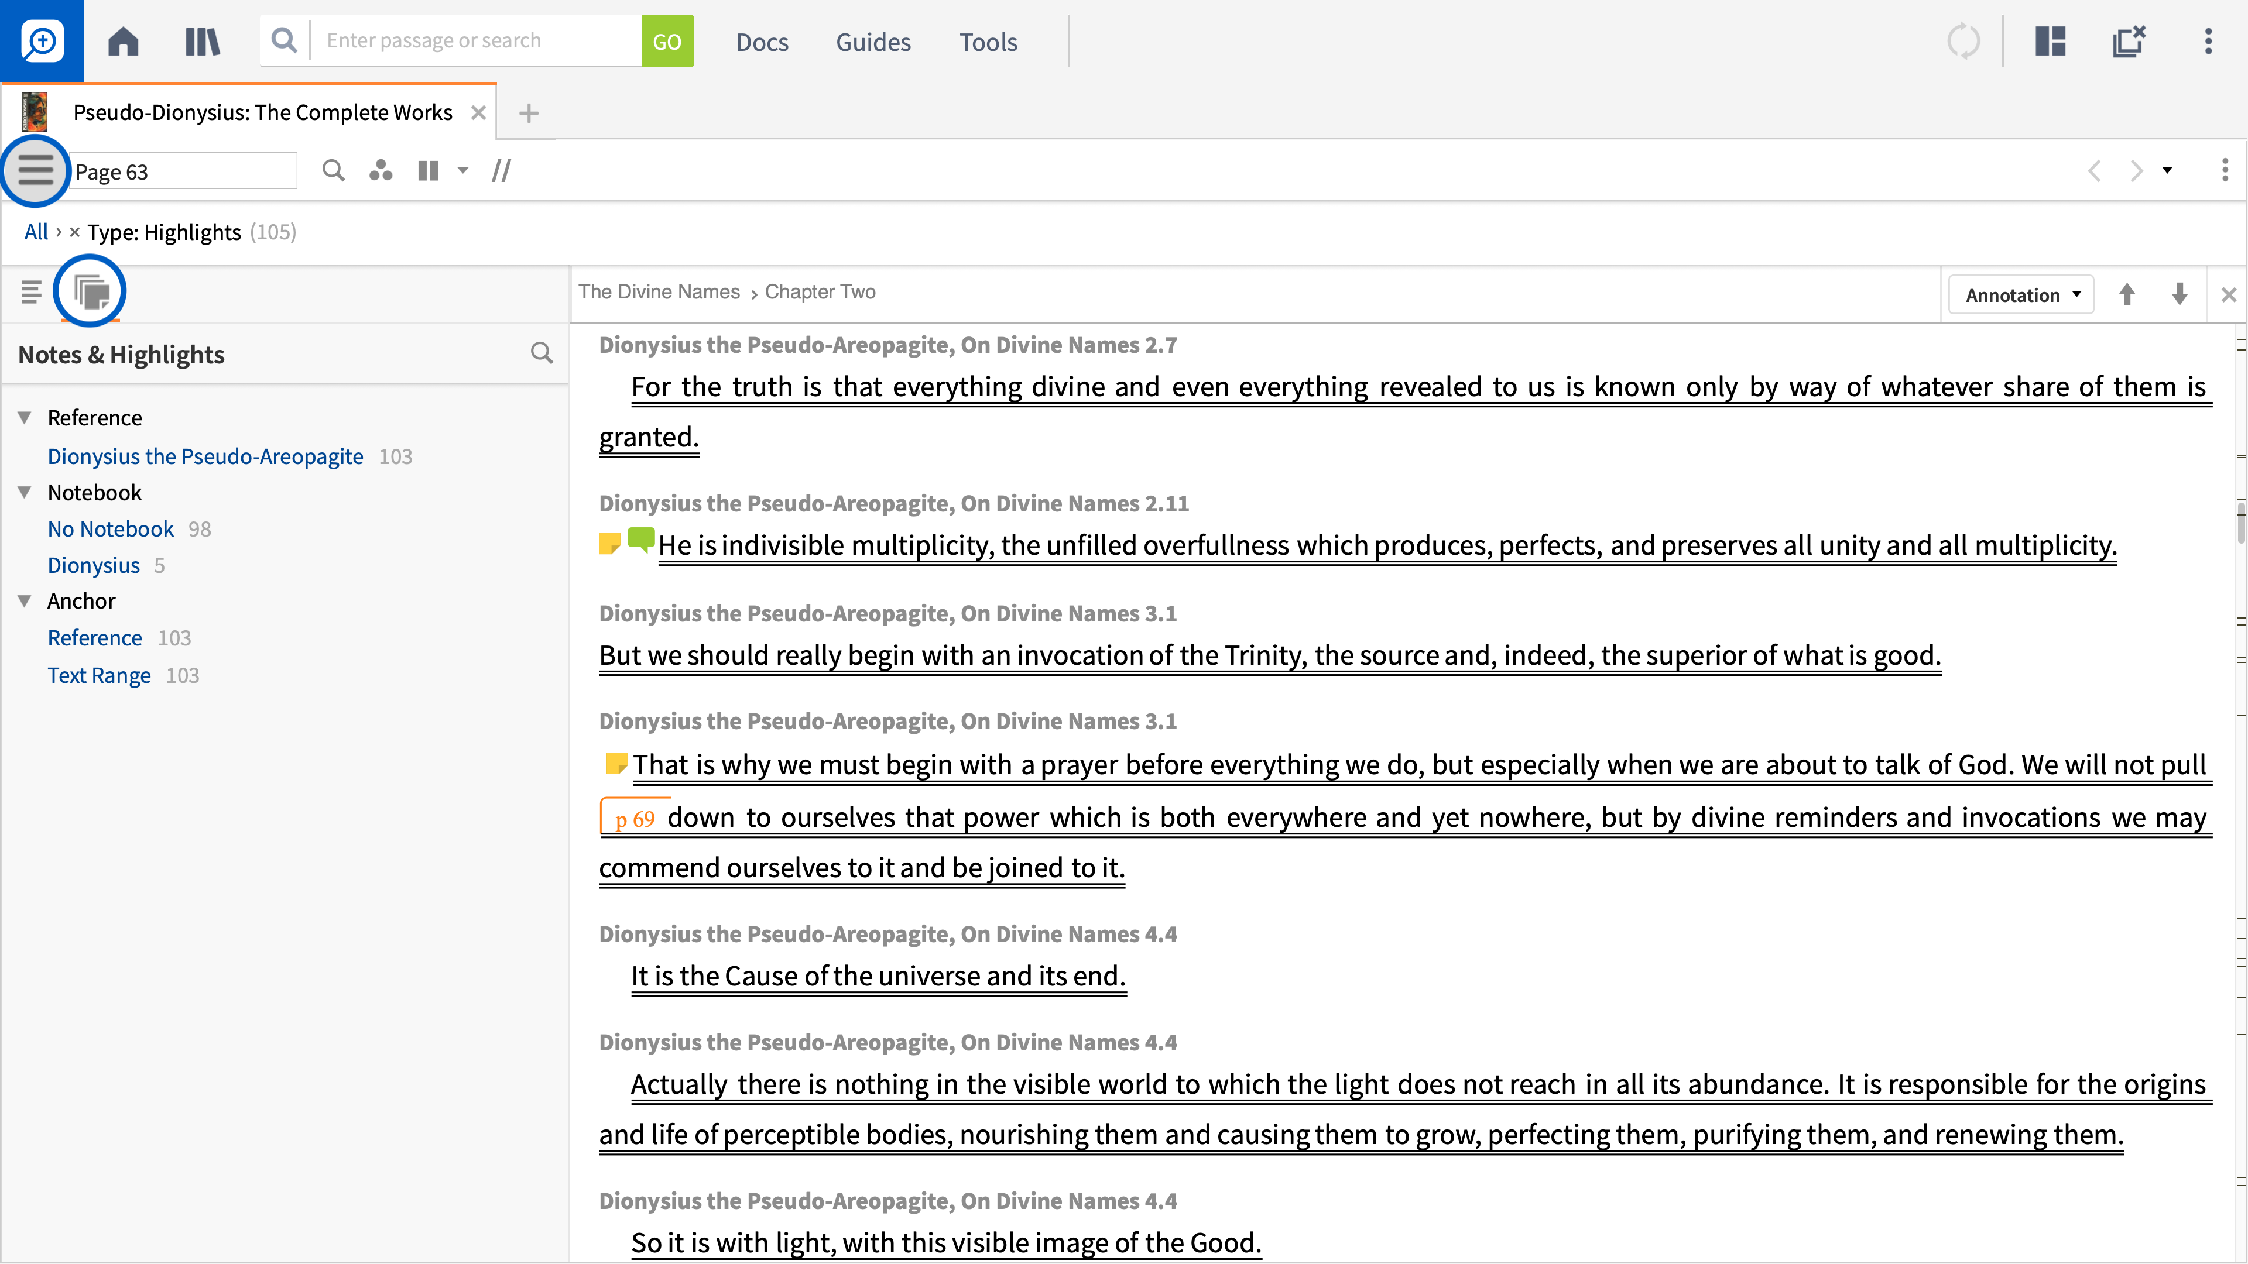2248x1264 pixels.
Task: Click the close all panels icon
Action: (2129, 41)
